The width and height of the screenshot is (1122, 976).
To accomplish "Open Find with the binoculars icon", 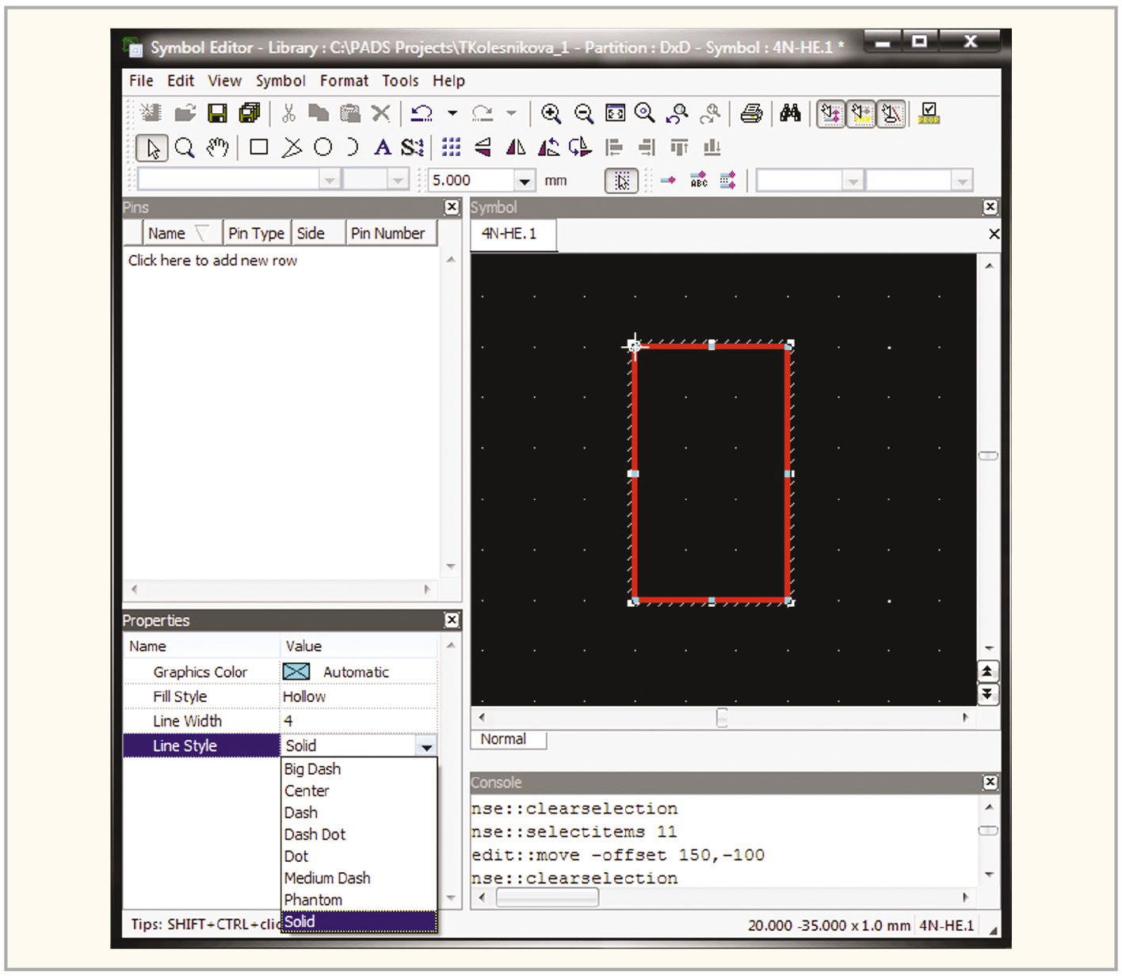I will coord(790,114).
